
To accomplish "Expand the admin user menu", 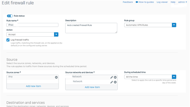I will 183,2.
